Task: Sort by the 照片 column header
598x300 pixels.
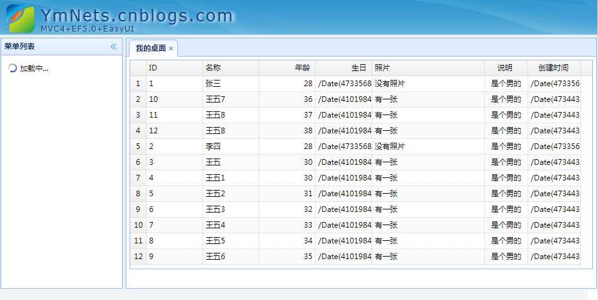Action: click(428, 68)
